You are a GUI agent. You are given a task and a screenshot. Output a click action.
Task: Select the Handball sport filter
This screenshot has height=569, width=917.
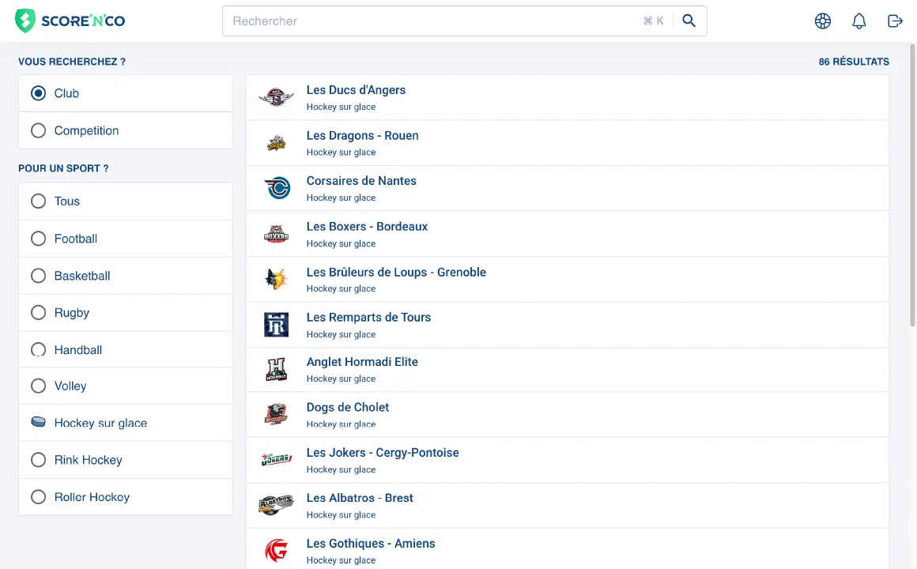point(38,350)
